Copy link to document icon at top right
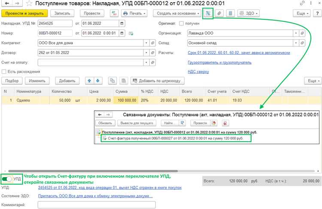Screen dimensions: 322x209 pos(302,3)
